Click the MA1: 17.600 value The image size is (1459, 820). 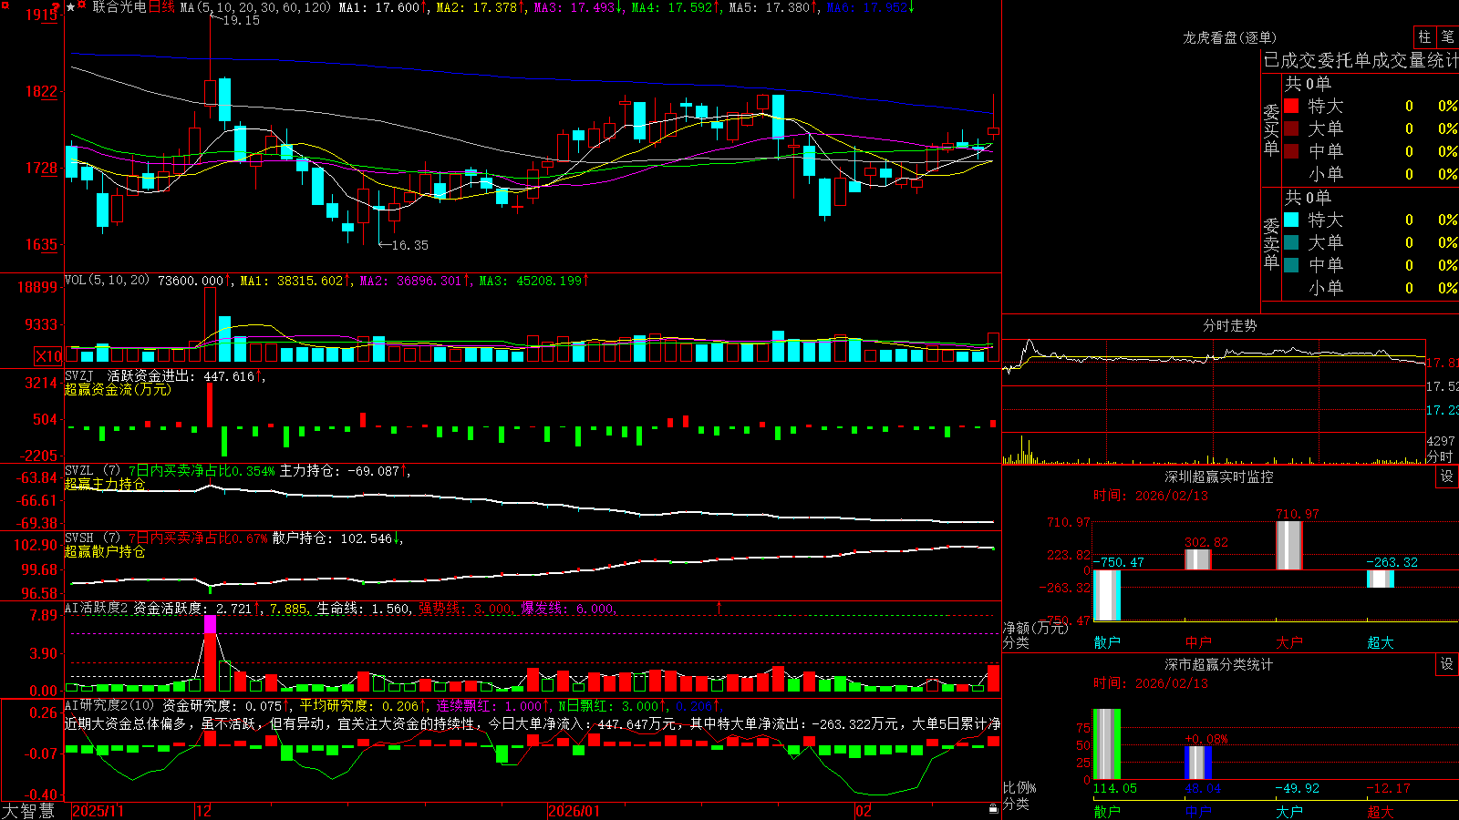[378, 7]
